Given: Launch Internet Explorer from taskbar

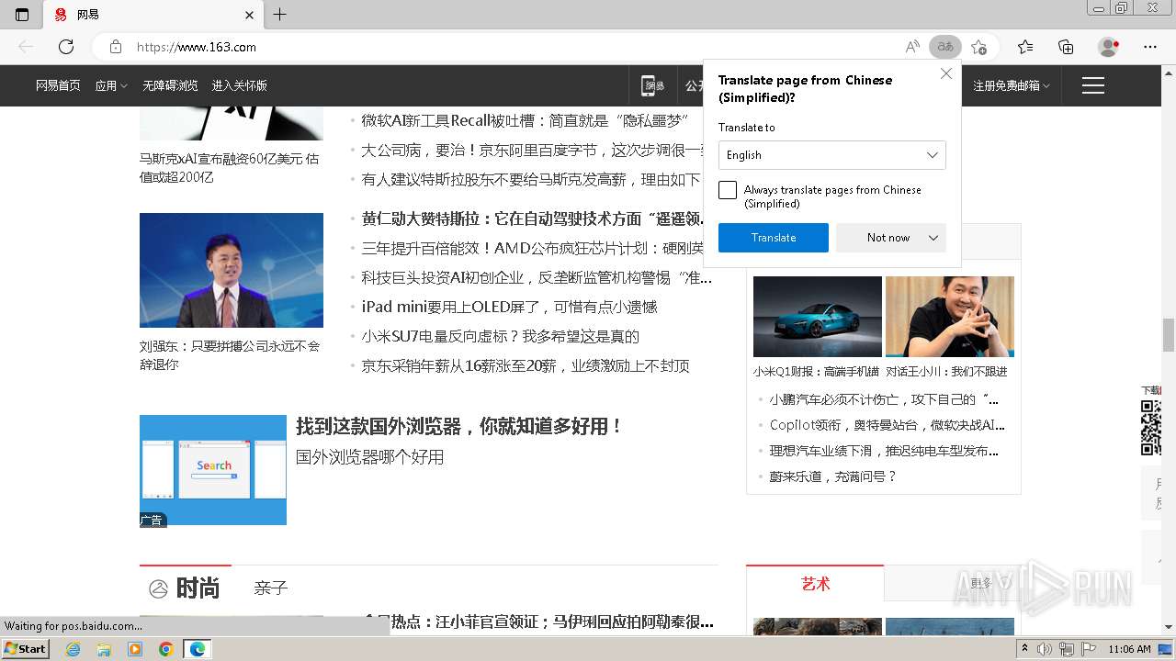Looking at the screenshot, I should click(x=73, y=649).
